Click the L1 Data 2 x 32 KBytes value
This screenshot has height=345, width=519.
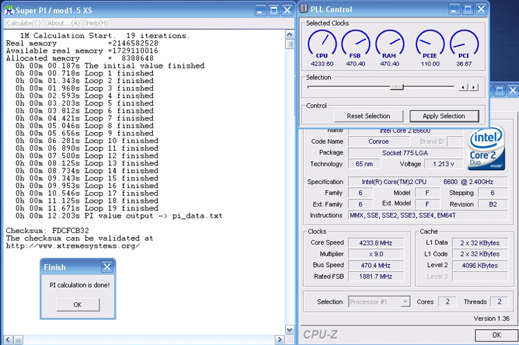coord(480,243)
